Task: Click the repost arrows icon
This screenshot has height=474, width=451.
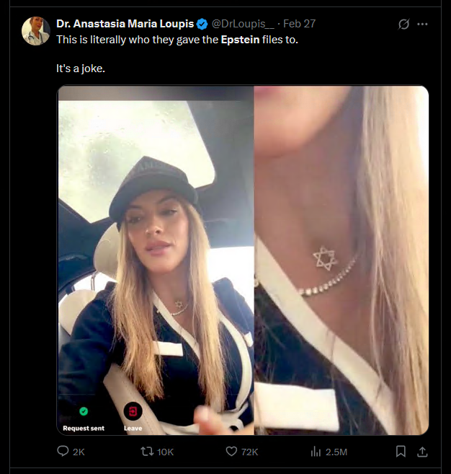Action: (x=147, y=452)
